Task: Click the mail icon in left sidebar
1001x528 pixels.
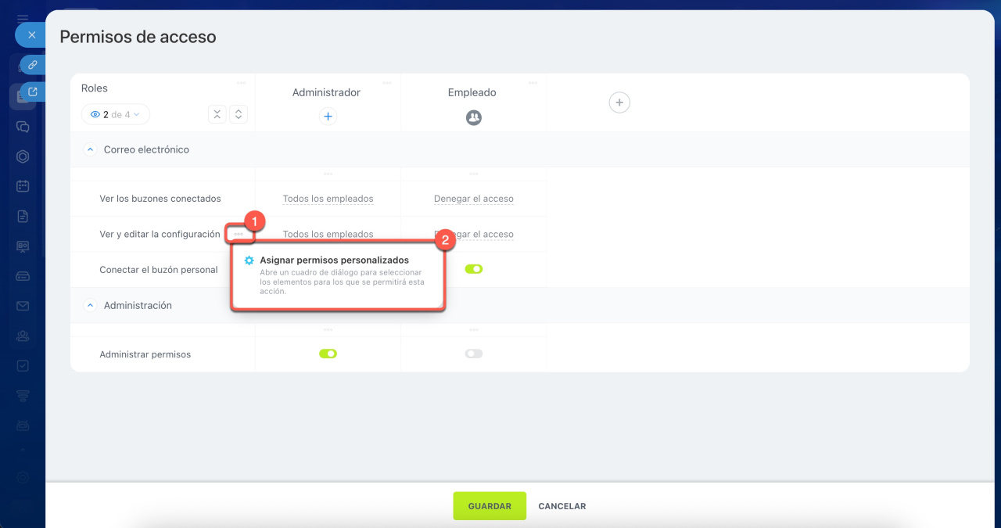Action: (x=23, y=306)
